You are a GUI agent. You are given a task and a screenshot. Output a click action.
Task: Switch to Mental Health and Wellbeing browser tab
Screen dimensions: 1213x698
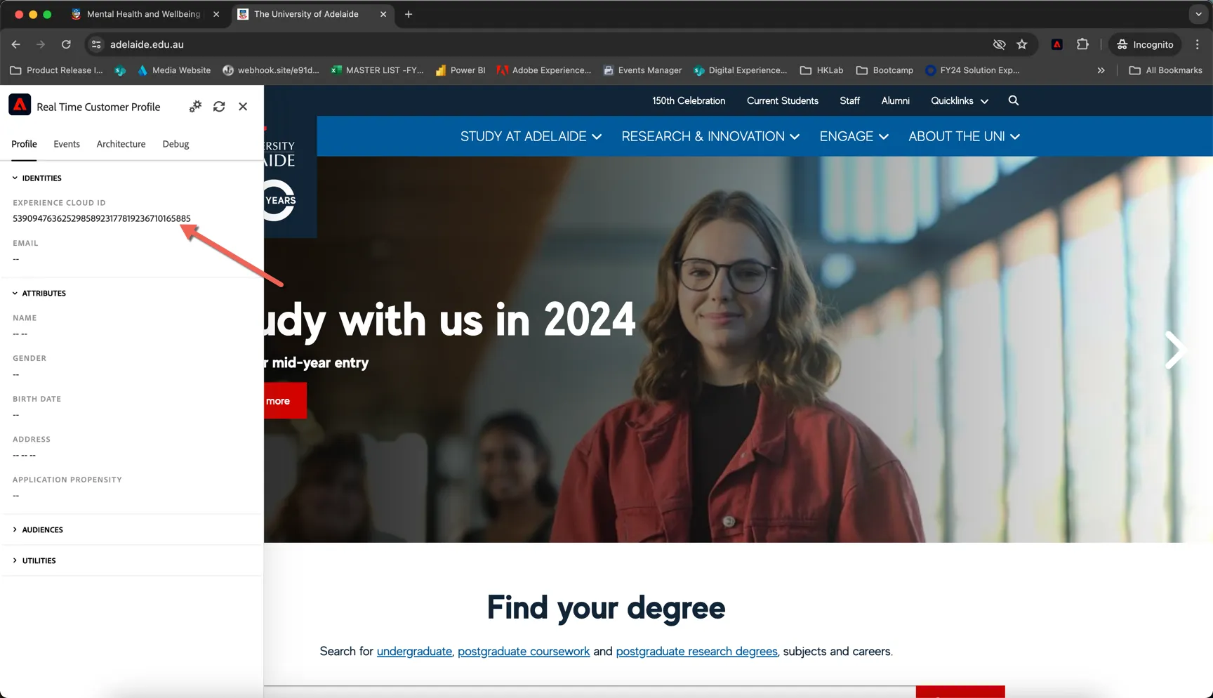click(143, 14)
